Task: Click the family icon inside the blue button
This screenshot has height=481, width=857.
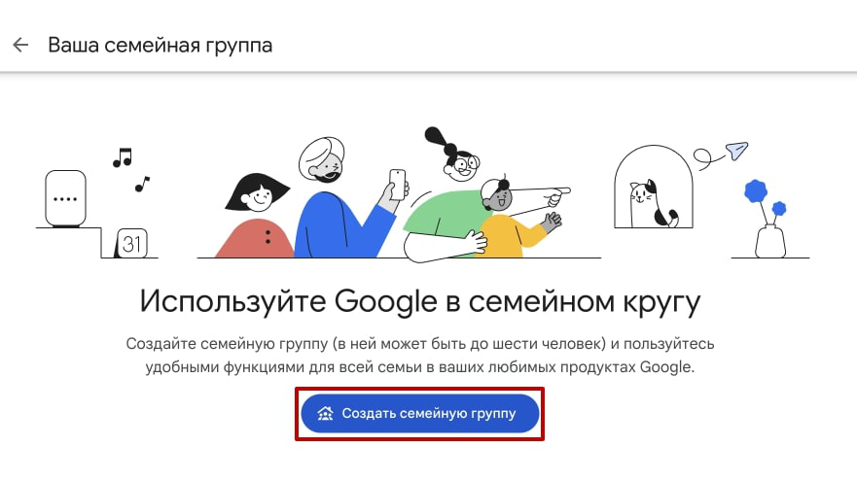Action: coord(326,413)
